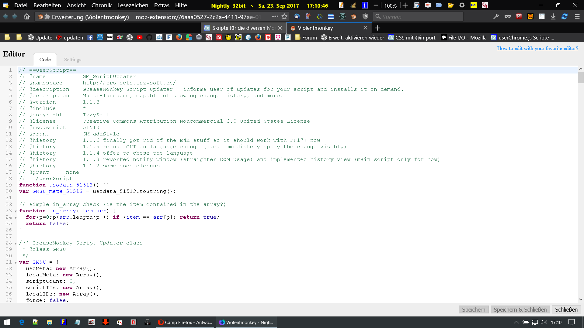Open the hamburger application menu

[577, 17]
